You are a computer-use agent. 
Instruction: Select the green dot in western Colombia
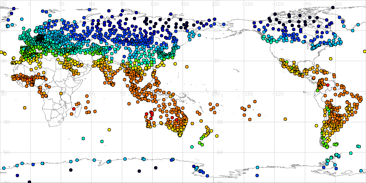point(317,90)
